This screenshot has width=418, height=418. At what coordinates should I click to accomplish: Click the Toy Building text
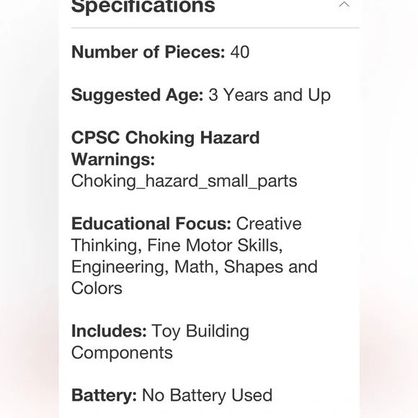click(200, 332)
